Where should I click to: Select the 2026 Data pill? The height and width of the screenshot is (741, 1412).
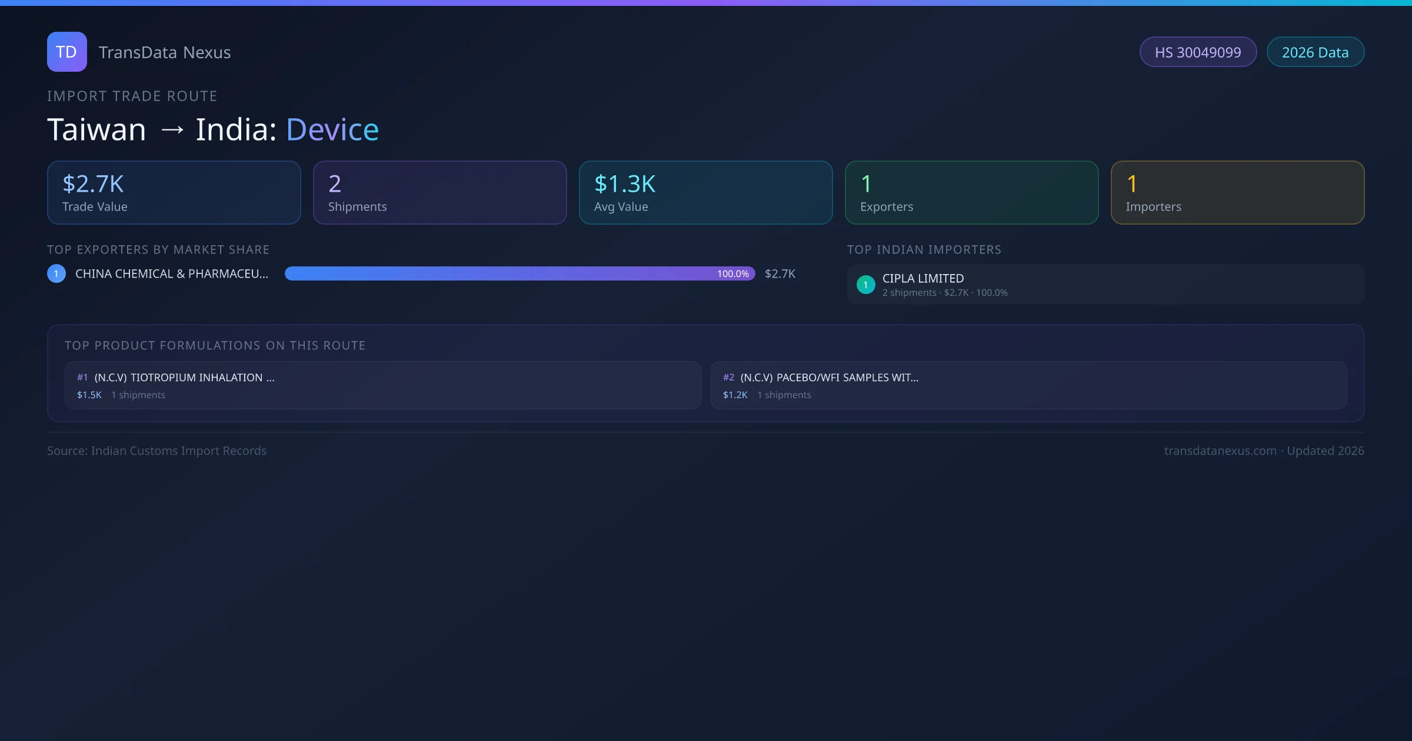click(1314, 52)
